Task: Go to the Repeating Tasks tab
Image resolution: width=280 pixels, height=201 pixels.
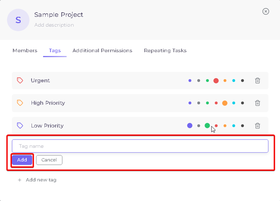Action: coord(165,51)
